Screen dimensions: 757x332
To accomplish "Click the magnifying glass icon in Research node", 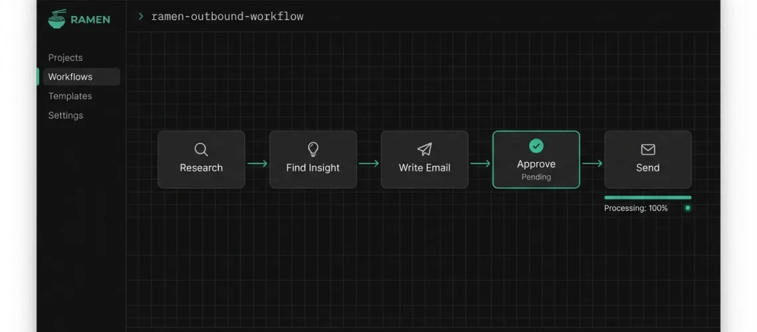I will pos(201,149).
